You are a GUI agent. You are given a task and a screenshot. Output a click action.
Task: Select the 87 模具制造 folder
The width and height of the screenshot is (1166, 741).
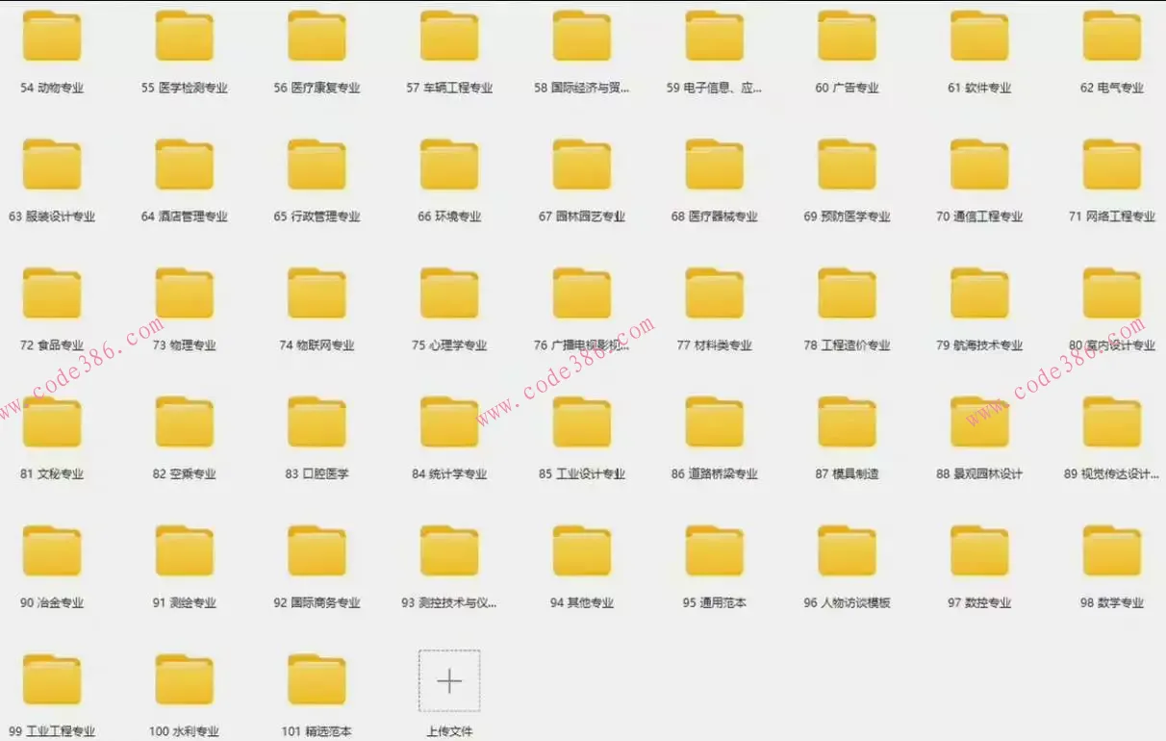[x=846, y=422]
